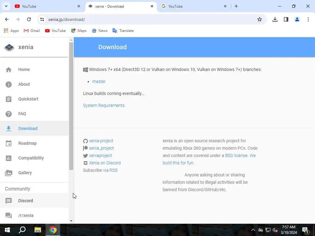This screenshot has height=236, width=315.
Task: Open News bookmark
Action: pos(100,31)
